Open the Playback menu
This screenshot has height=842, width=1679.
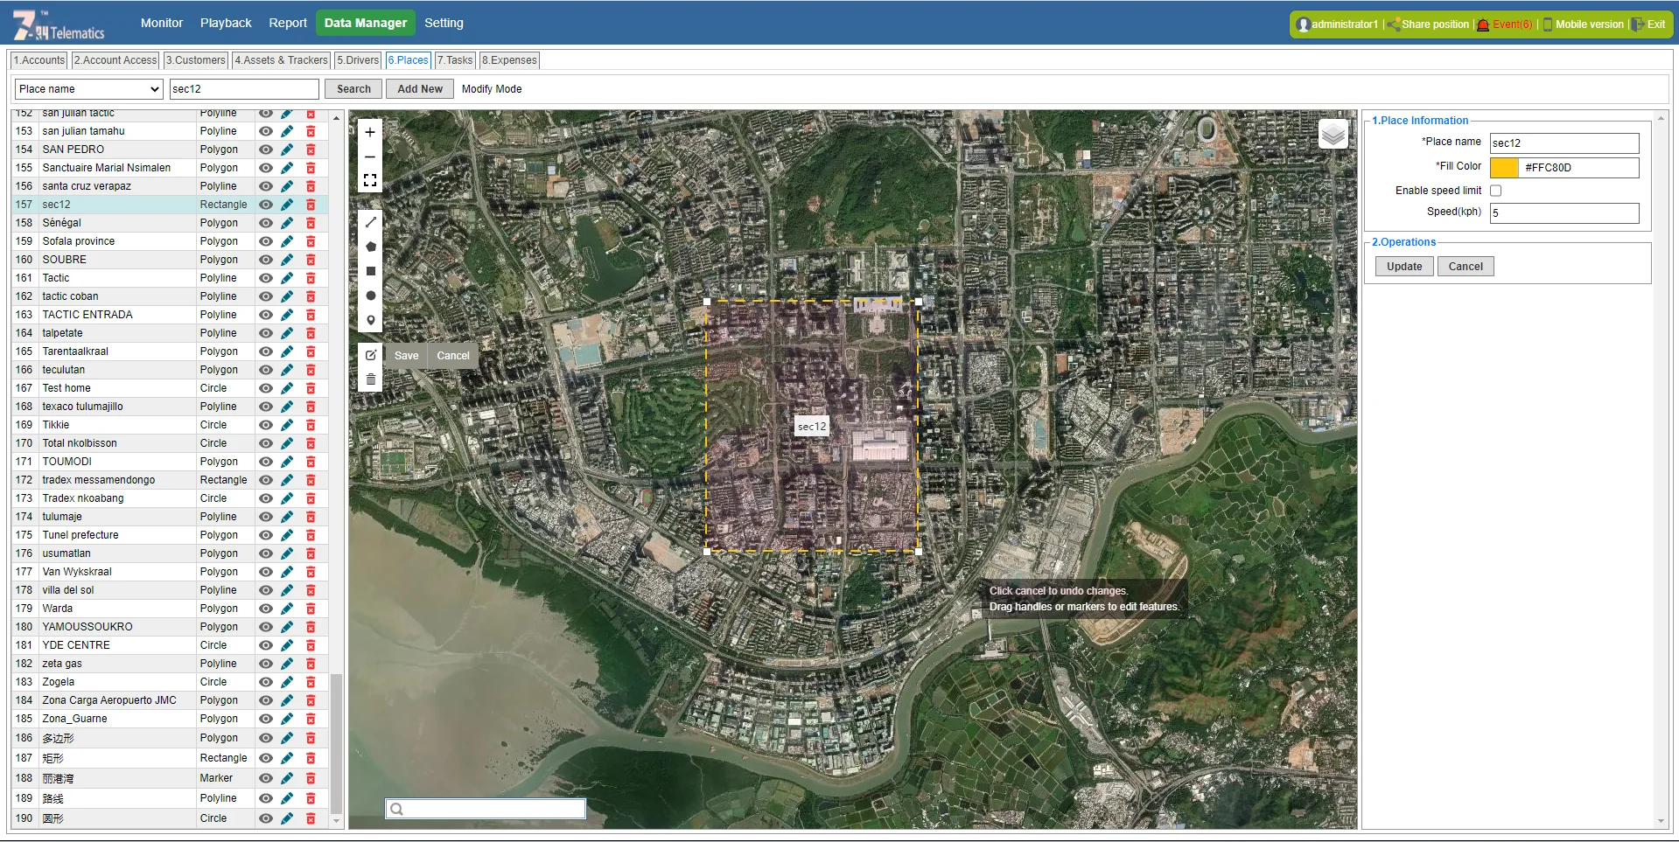tap(226, 23)
